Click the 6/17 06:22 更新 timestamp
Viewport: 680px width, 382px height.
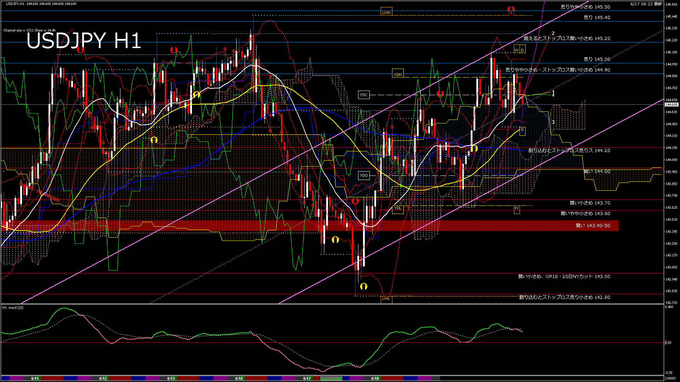[x=646, y=4]
